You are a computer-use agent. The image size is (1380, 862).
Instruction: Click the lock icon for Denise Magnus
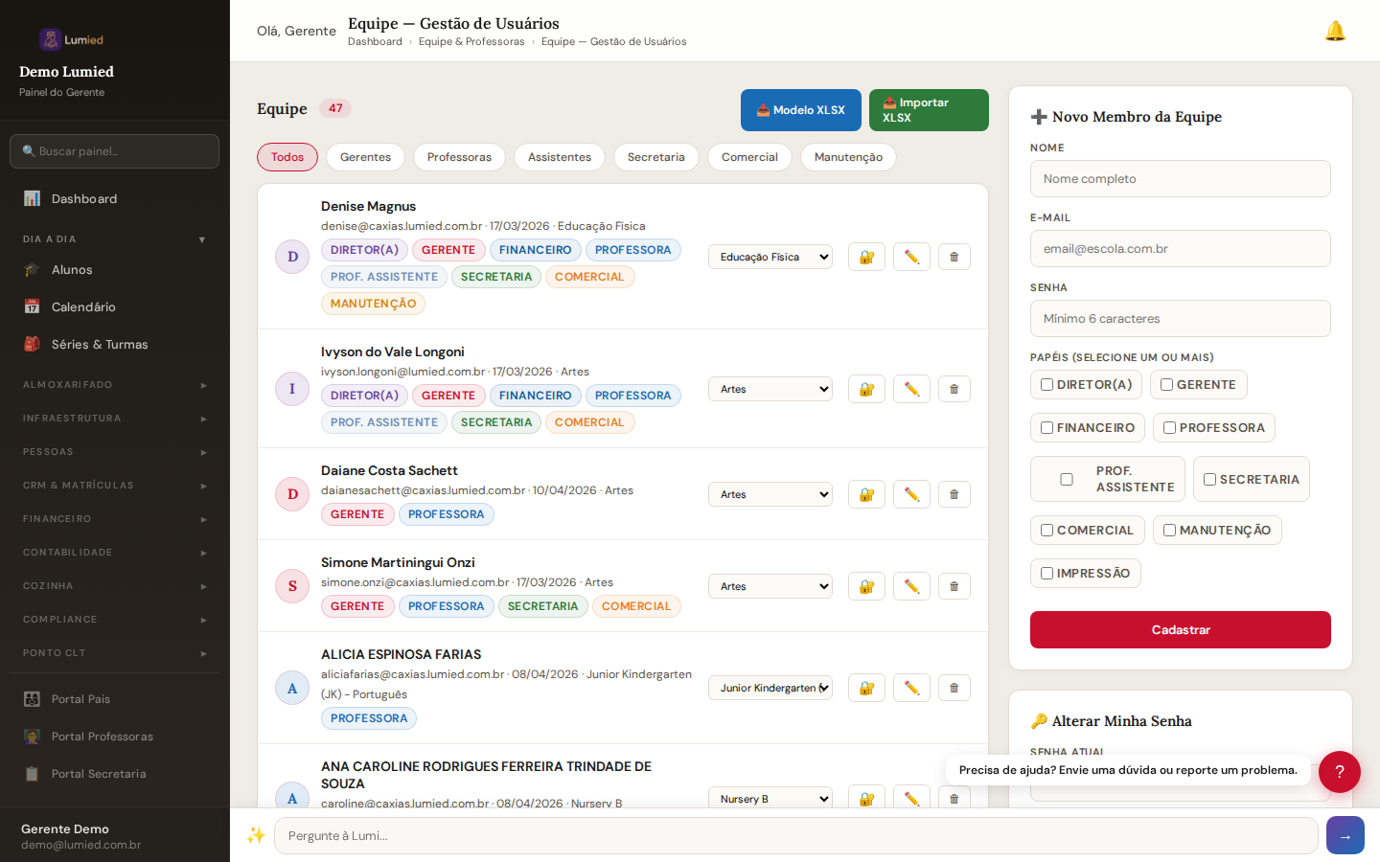click(866, 257)
